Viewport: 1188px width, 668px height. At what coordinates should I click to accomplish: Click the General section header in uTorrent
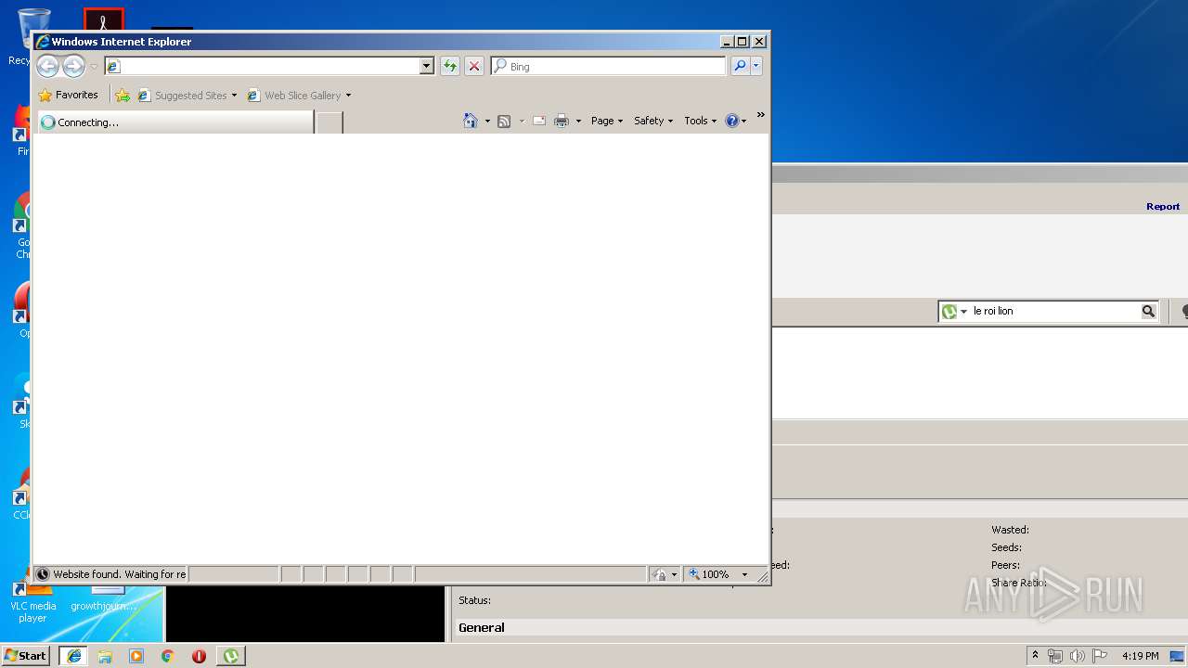coord(482,627)
